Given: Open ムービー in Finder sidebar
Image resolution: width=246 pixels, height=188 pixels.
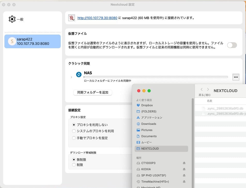Looking at the screenshot, I should [161, 142].
